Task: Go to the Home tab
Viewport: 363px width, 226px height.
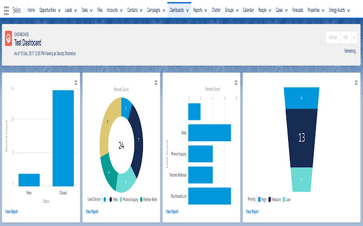Action: (x=31, y=10)
